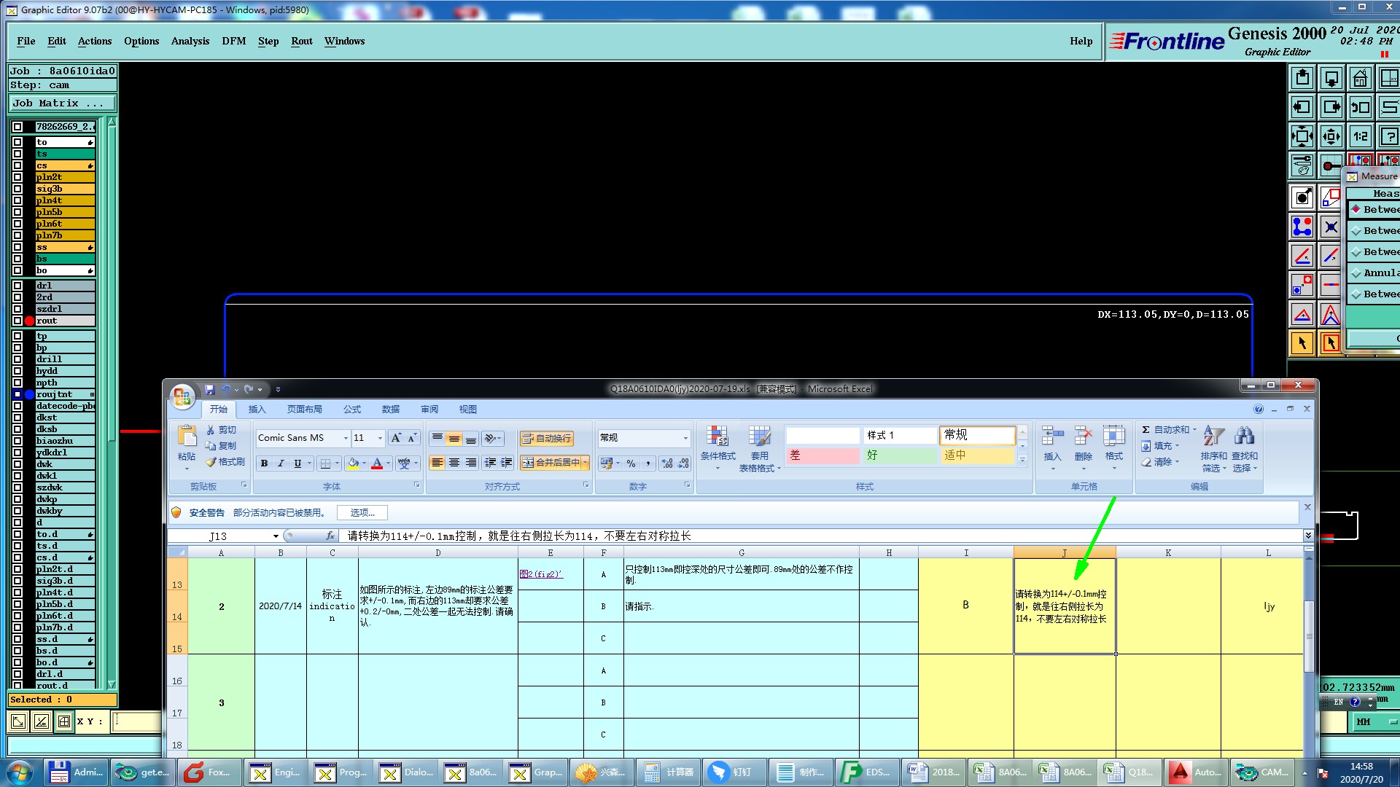
Task: Click the Job Matrix button
Action: (x=62, y=103)
